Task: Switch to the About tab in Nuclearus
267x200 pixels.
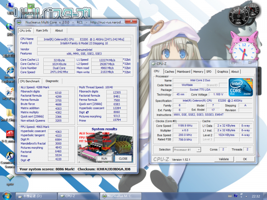Action: (x=59, y=30)
